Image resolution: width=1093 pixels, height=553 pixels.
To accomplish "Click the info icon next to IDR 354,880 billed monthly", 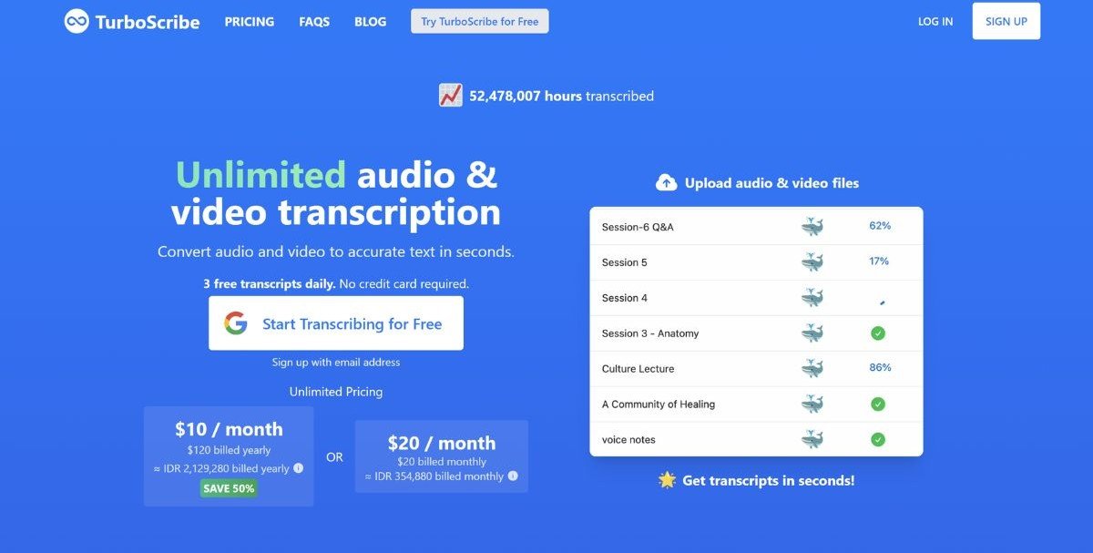I will pyautogui.click(x=513, y=476).
